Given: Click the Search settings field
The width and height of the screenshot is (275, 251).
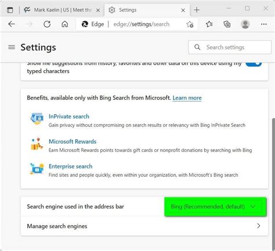Looking at the screenshot, I should [230, 47].
